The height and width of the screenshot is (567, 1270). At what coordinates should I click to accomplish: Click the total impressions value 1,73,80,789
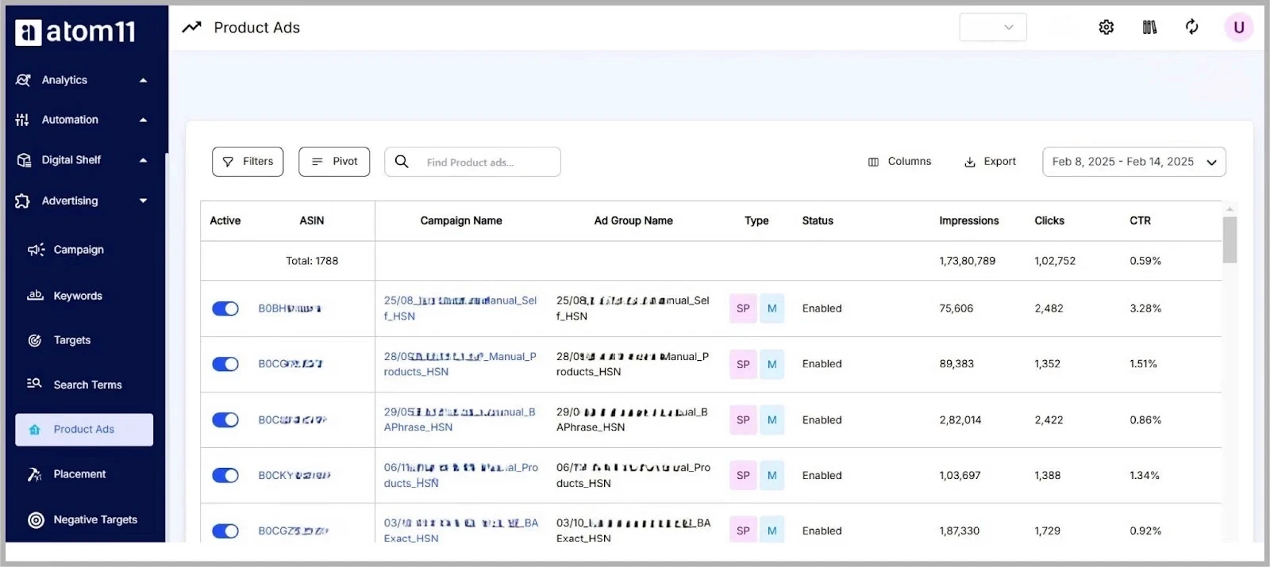968,261
